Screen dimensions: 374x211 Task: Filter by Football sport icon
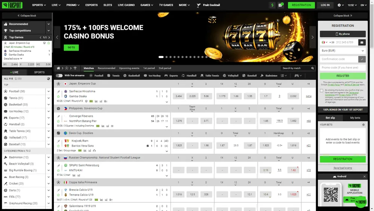click(91, 75)
